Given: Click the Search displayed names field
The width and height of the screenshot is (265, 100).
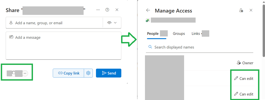Looking at the screenshot, I should [x=200, y=47].
